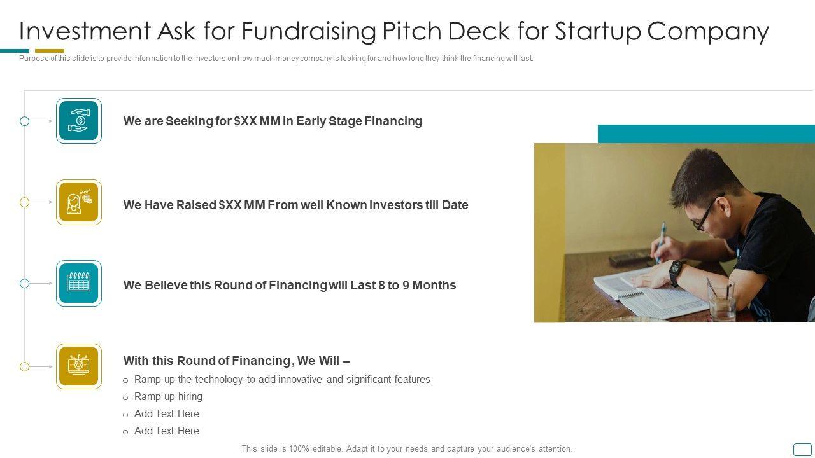Click the purpose subtitle text under title
The image size is (815, 458).
(276, 59)
